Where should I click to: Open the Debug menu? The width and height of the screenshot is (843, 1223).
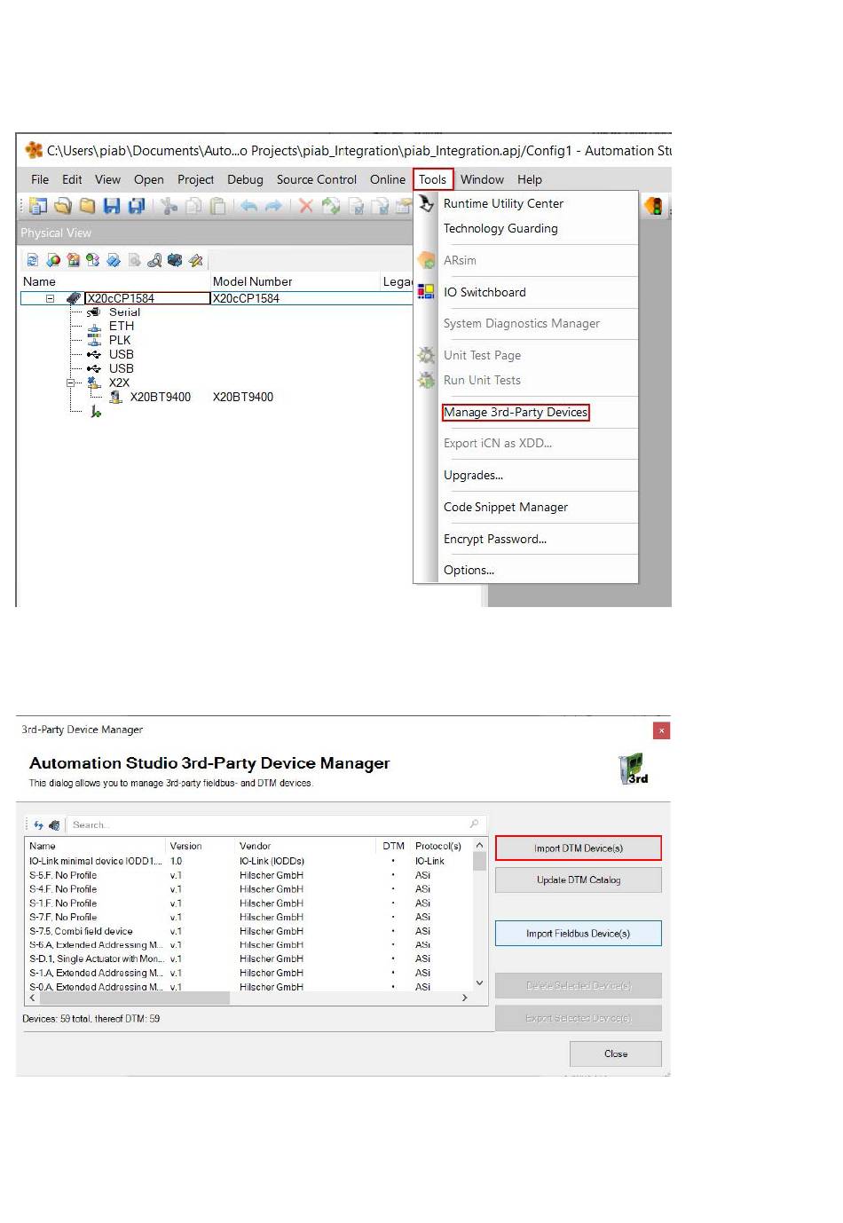pos(245,179)
